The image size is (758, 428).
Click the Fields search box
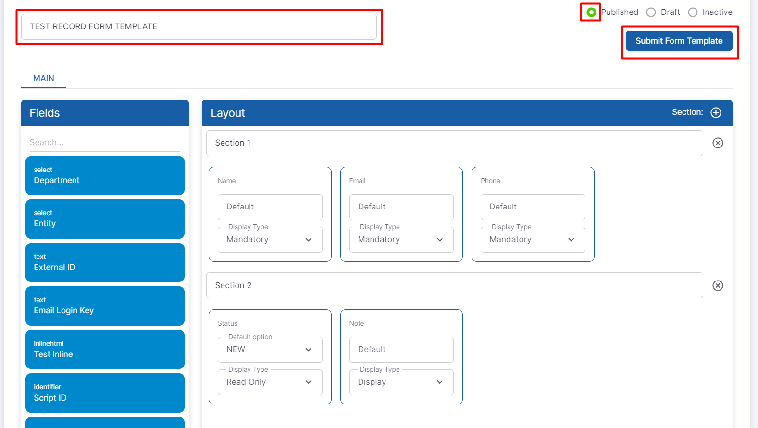point(105,142)
